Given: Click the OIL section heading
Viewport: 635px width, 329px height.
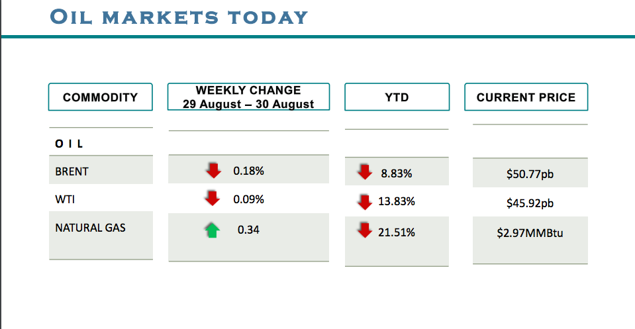Looking at the screenshot, I should pos(69,143).
